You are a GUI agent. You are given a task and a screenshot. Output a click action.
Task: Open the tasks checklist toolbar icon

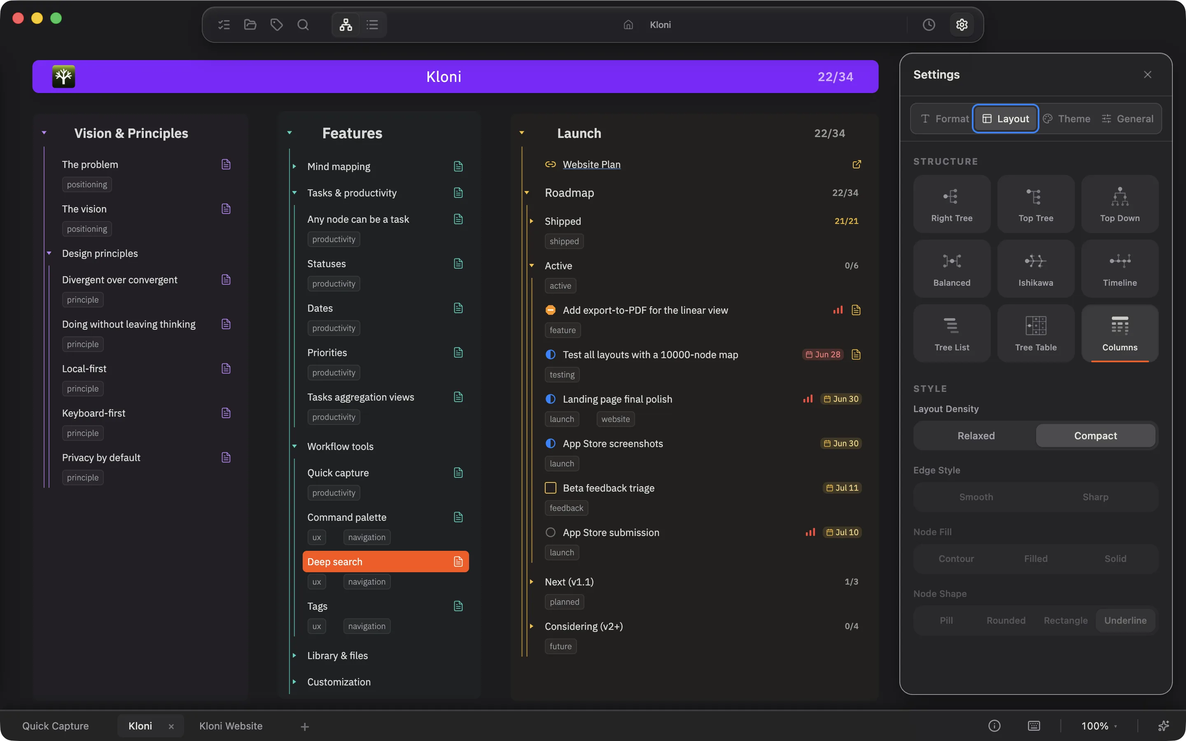point(224,25)
